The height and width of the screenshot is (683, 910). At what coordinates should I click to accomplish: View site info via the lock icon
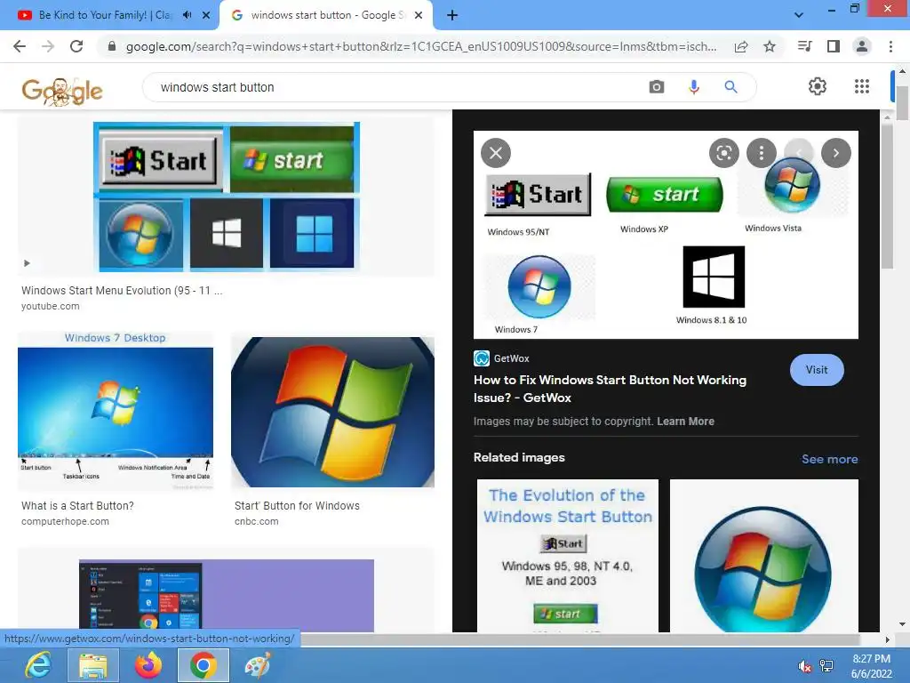(x=112, y=46)
